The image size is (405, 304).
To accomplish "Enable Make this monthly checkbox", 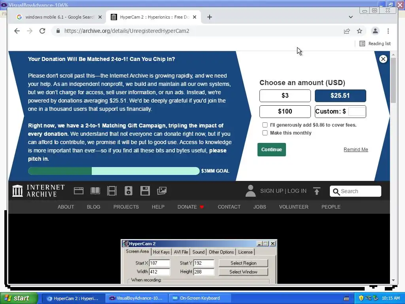I will (x=265, y=133).
